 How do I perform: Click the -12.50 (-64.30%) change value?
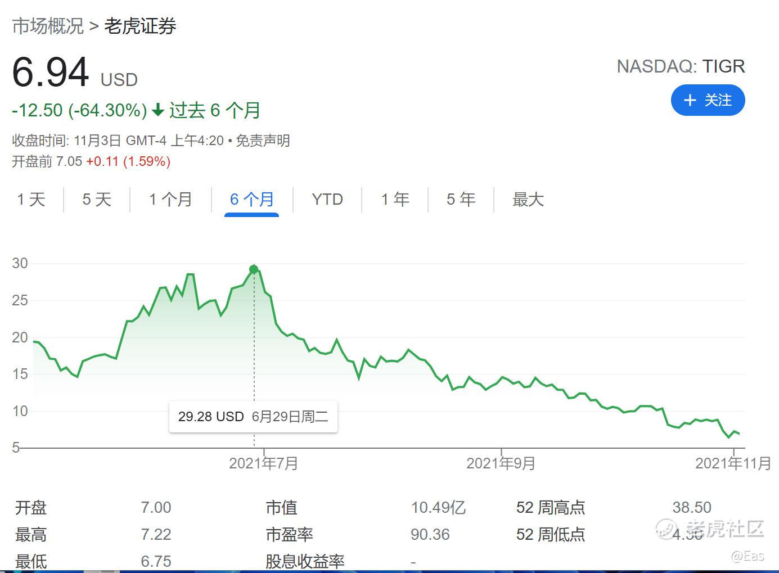79,110
